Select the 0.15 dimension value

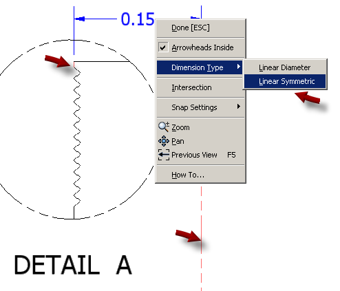coord(138,19)
